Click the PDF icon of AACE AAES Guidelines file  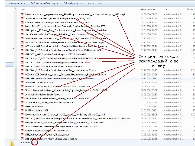(22, 42)
